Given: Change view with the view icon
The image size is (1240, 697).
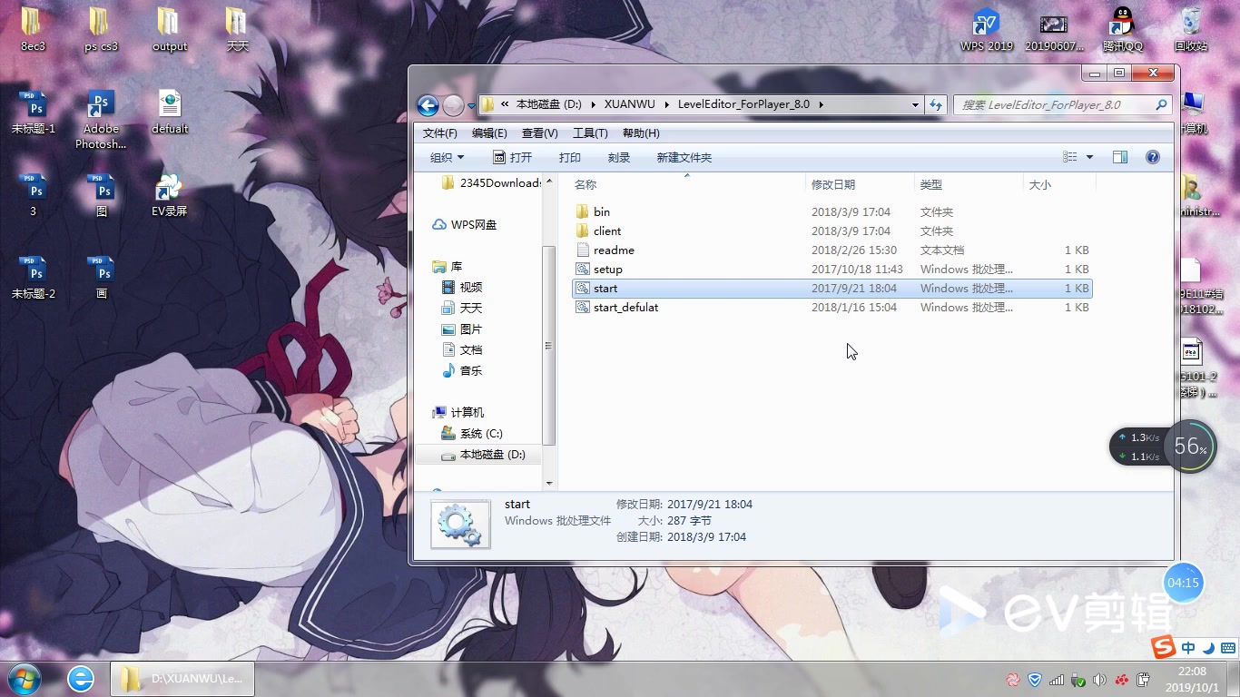Looking at the screenshot, I should (1070, 157).
